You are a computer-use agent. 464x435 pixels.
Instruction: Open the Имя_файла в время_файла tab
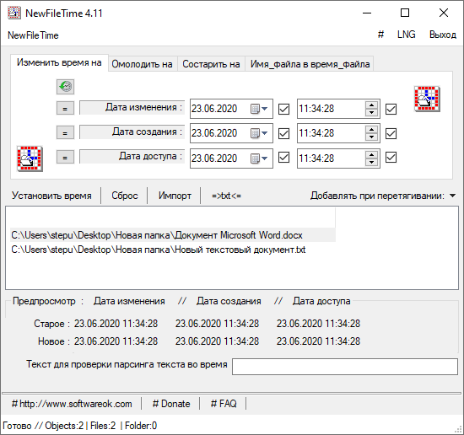click(310, 64)
